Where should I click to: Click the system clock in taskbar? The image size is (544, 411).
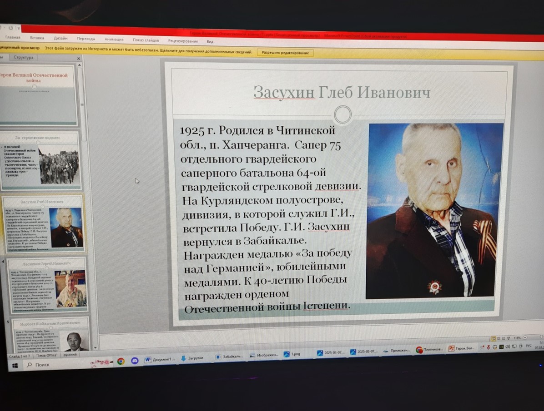pyautogui.click(x=540, y=345)
